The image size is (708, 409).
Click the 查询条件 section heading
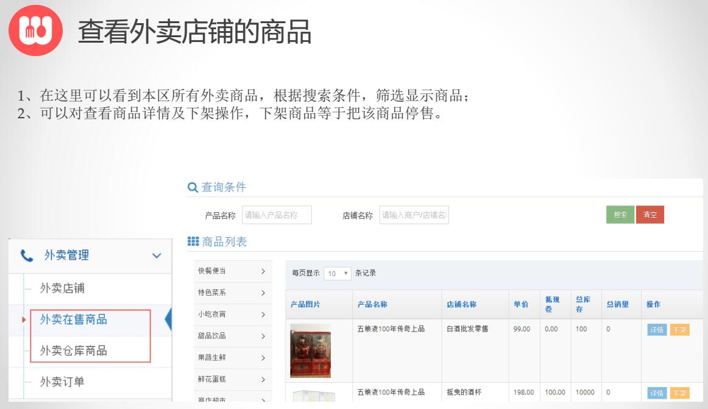click(224, 187)
